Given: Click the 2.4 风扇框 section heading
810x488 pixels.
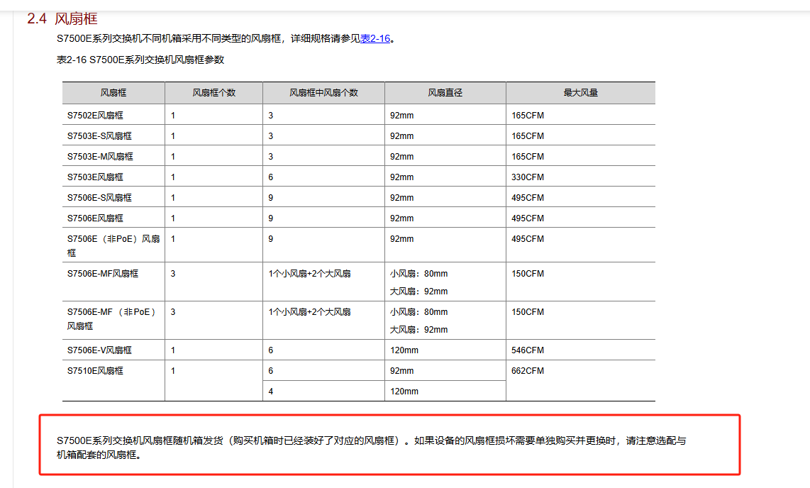Looking at the screenshot, I should [62, 19].
